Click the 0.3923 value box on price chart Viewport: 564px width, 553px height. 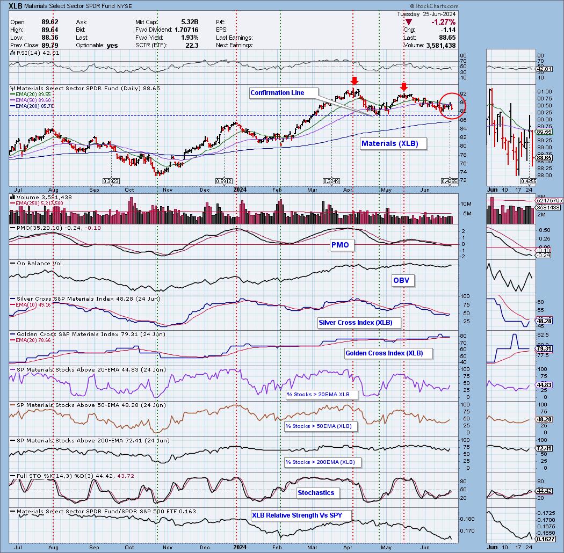pyautogui.click(x=111, y=181)
